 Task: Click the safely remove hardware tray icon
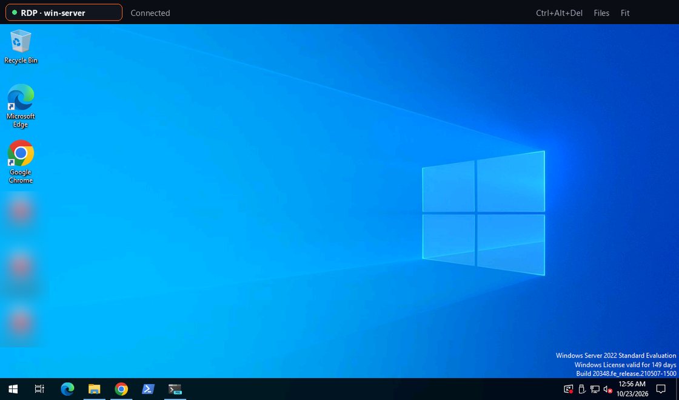582,389
